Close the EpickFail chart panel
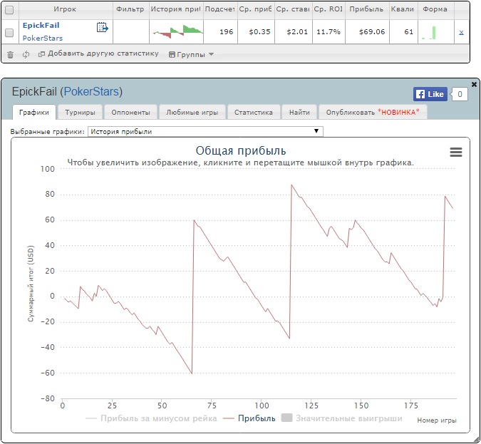 [x=474, y=84]
